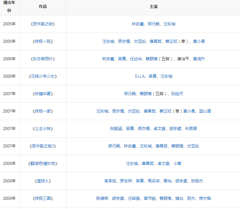
Task: Click 吴尊 in the 《花样少年少女》 row
Action: pyautogui.click(x=153, y=76)
